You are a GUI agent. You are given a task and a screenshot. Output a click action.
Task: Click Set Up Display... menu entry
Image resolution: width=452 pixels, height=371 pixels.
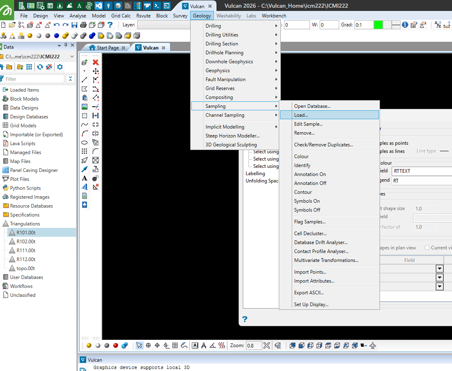(329, 305)
